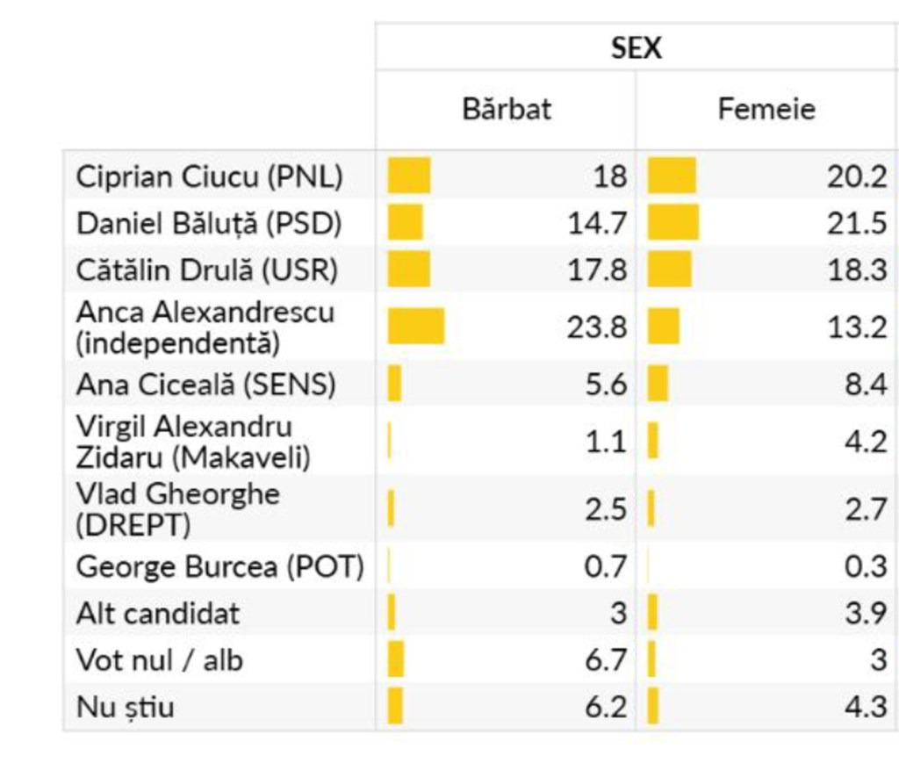Viewport: 899px width, 763px height.
Task: Click the yellow bar for Anca Alexandrescu Bărbat
Action: pos(416,327)
